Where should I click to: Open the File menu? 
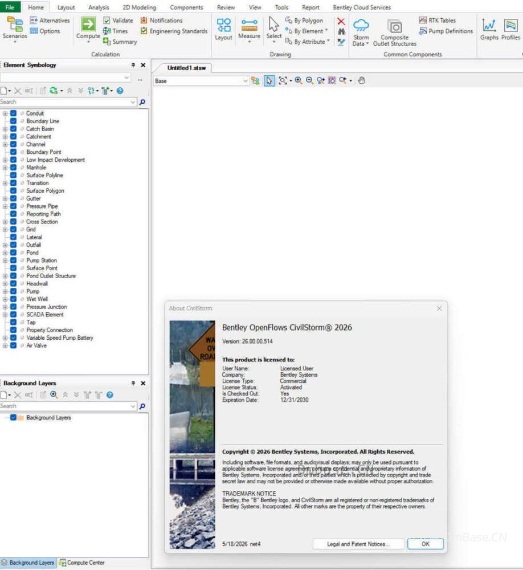10,7
